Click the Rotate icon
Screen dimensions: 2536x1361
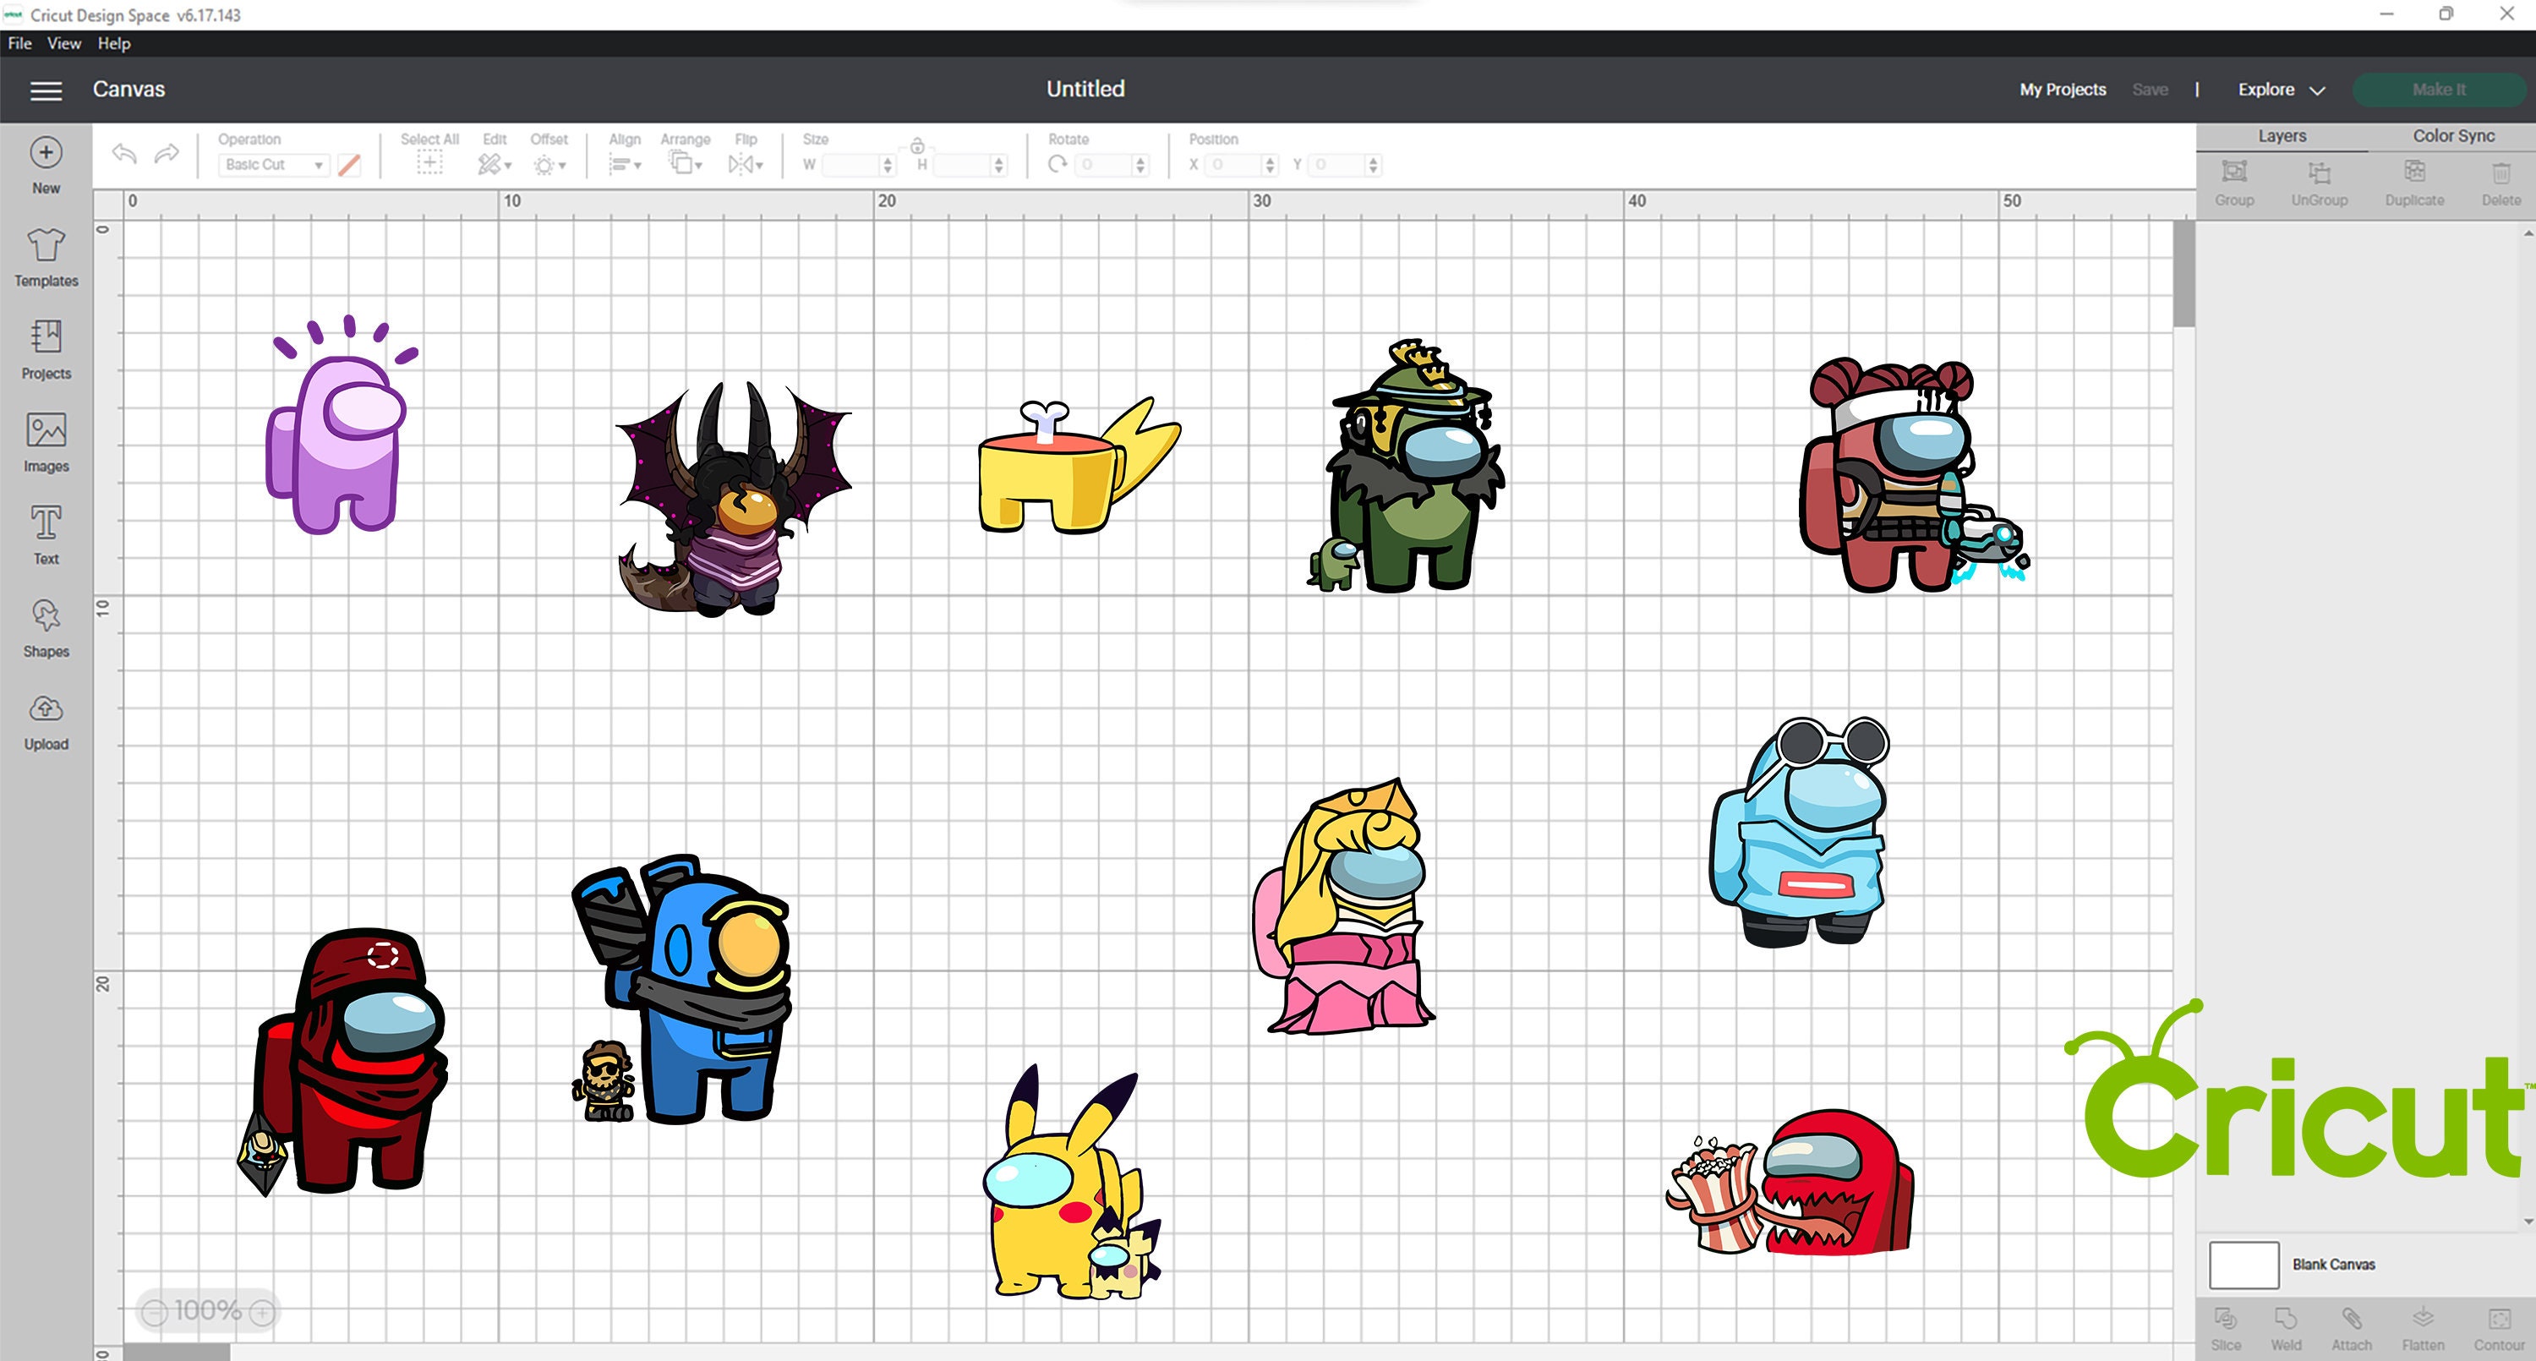tap(1058, 165)
